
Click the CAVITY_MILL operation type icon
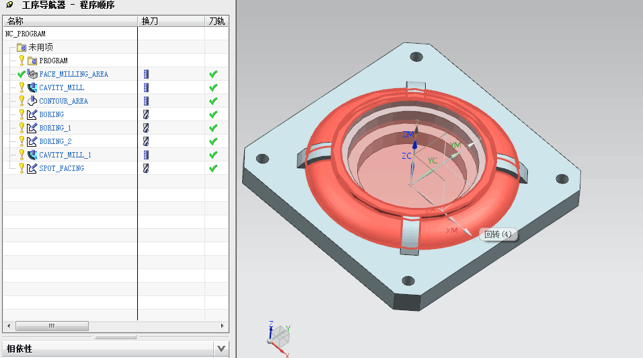pyautogui.click(x=32, y=87)
